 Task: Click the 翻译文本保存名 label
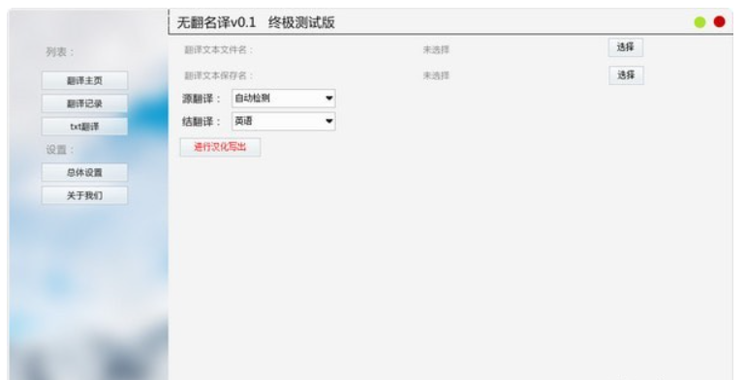[x=219, y=75]
